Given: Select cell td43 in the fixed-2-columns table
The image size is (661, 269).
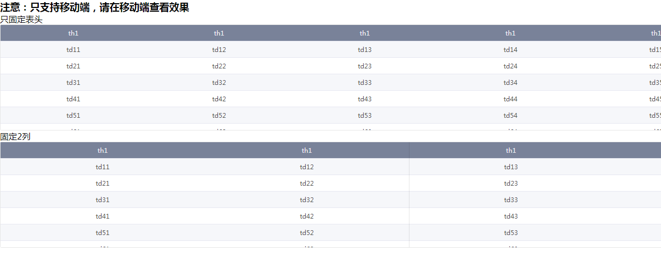Looking at the screenshot, I should [511, 216].
